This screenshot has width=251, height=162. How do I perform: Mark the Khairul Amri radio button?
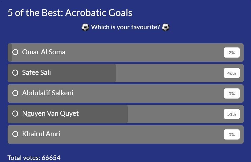15,134
